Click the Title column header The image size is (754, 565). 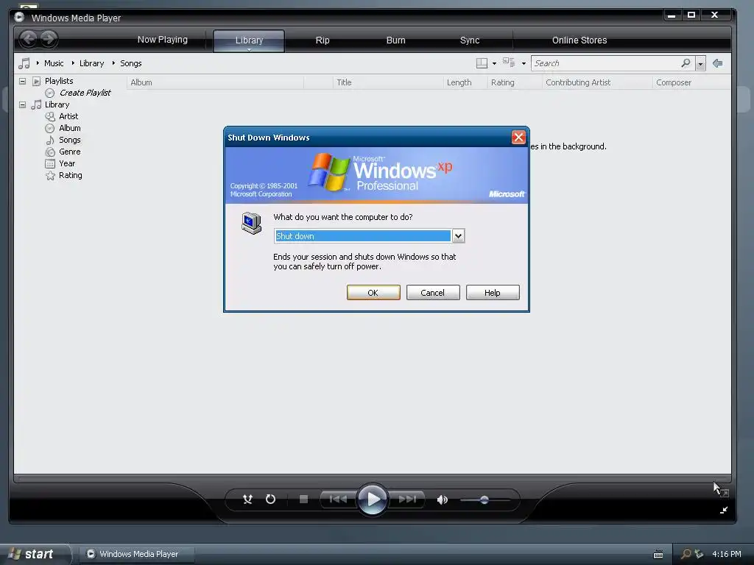(387, 82)
